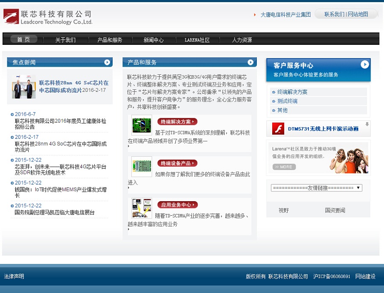Image resolution: width=384 pixels, height=293 pixels.
Task: Open the 应用业务中心 product thumbnail
Action: (142, 208)
